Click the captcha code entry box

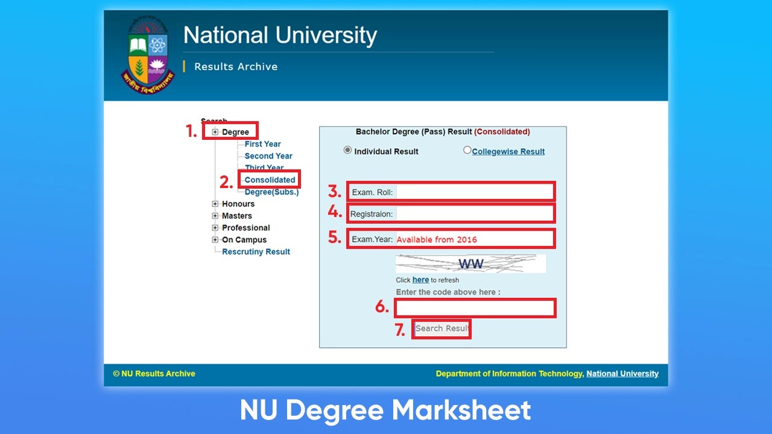(x=474, y=307)
